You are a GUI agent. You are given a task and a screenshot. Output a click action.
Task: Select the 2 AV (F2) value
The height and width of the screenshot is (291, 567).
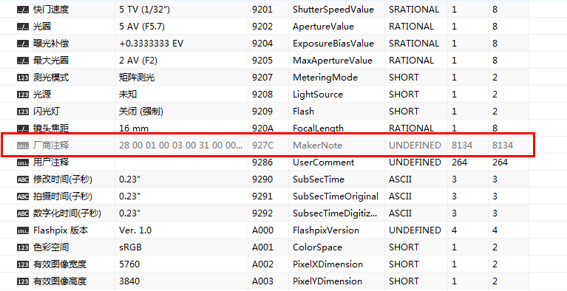click(138, 61)
